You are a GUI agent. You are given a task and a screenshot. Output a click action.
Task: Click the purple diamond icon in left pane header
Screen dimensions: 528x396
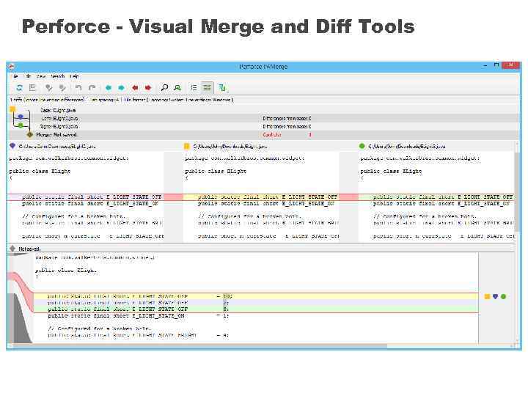point(12,146)
